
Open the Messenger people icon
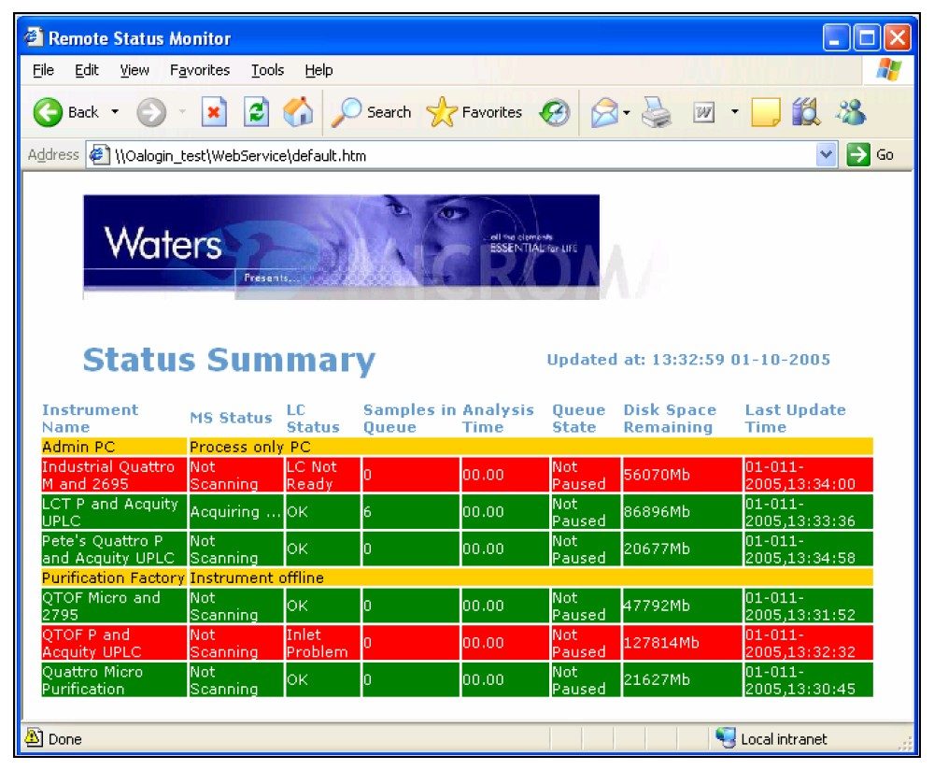coord(851,112)
